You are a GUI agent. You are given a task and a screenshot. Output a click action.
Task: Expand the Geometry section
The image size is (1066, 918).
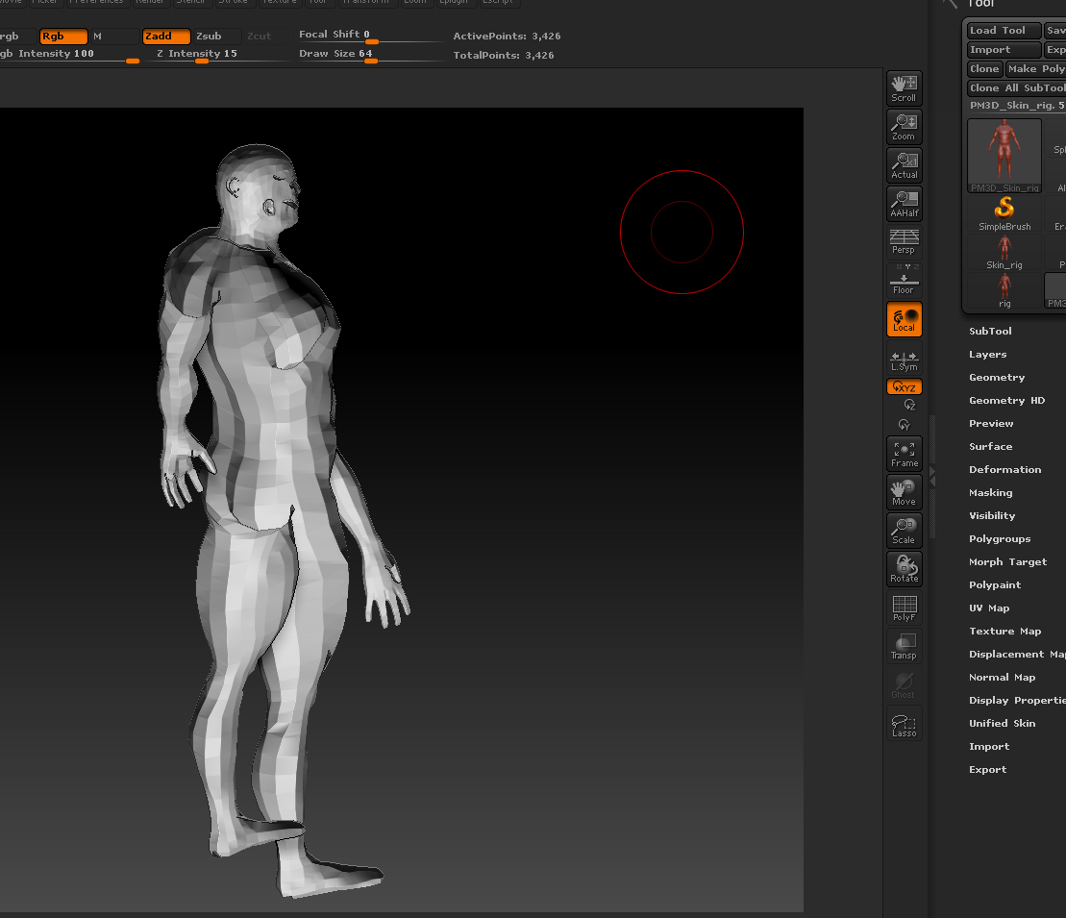[x=997, y=378]
